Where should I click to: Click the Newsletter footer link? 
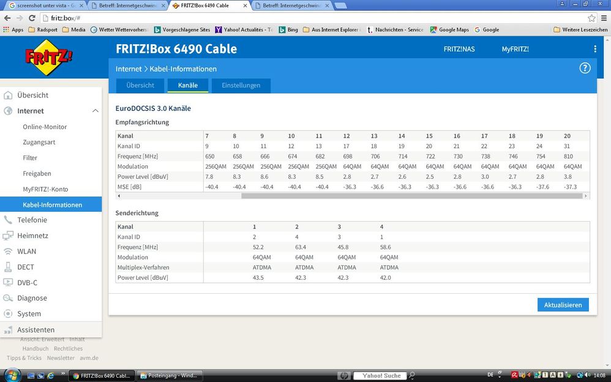coord(61,358)
